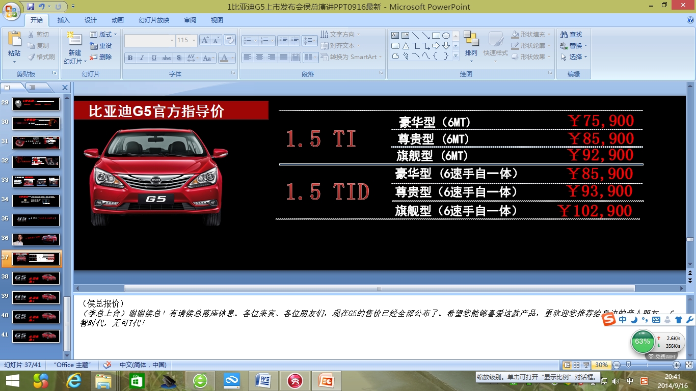Insert a text box shape
696x391 pixels.
click(x=395, y=36)
